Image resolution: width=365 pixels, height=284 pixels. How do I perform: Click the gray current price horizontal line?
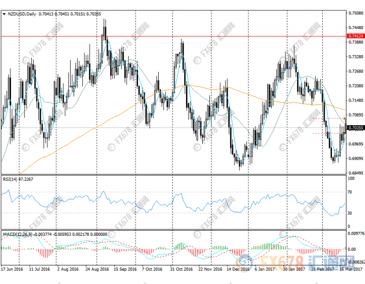coord(174,128)
